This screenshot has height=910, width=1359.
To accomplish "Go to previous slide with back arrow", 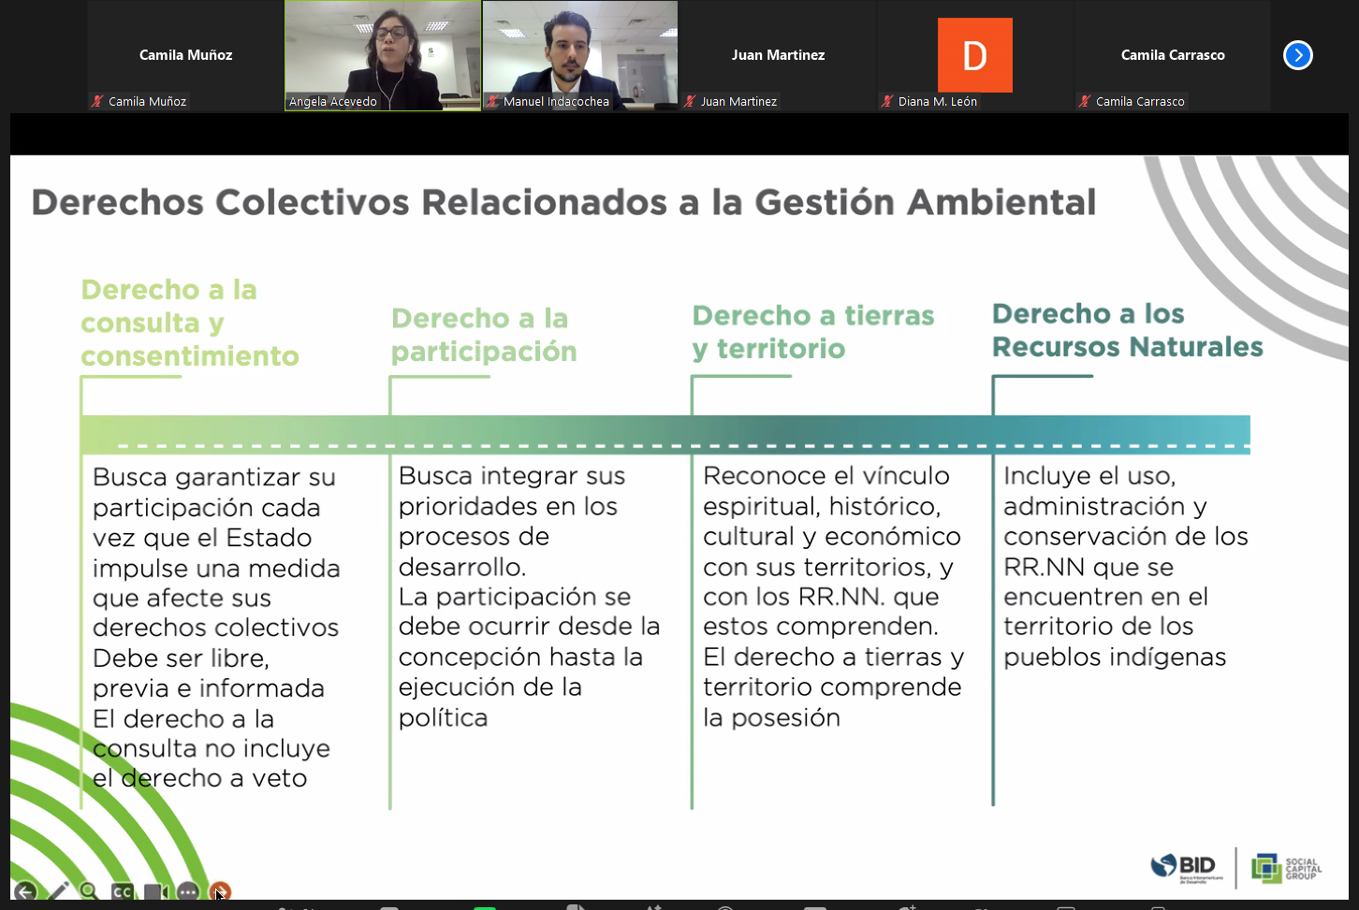I will coord(25,891).
